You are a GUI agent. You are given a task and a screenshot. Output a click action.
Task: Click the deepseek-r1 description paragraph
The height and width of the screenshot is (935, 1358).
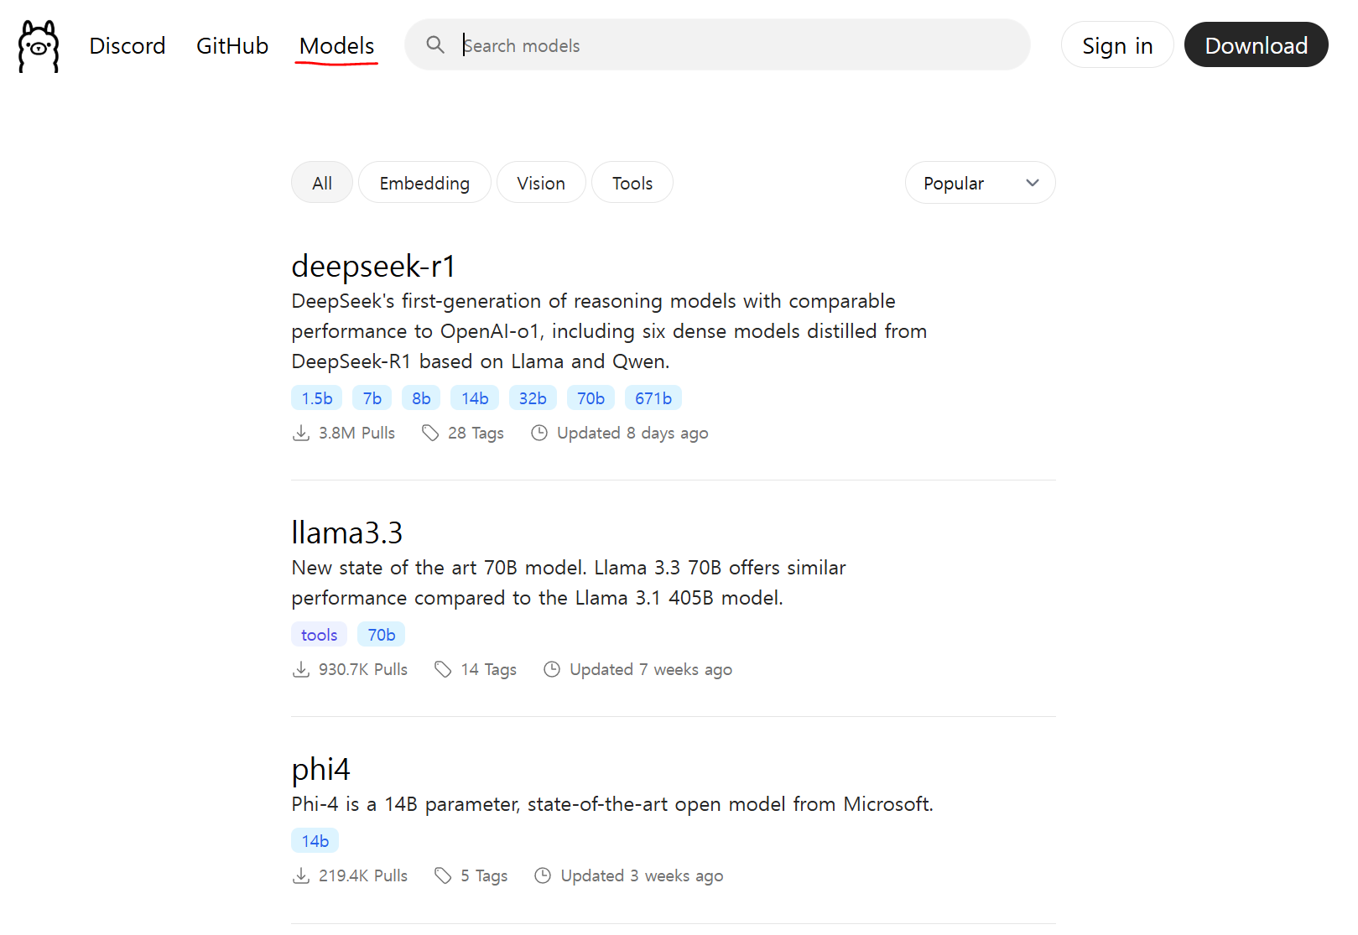pyautogui.click(x=609, y=331)
